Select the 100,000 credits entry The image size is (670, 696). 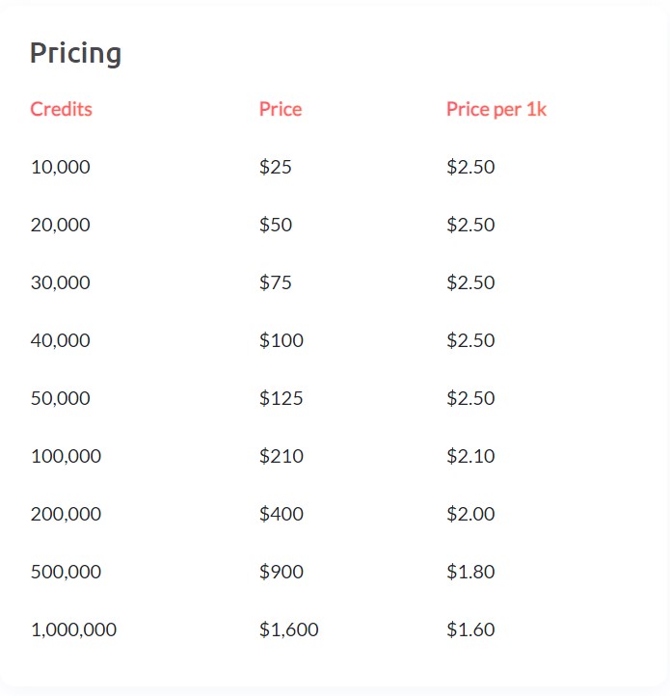tap(66, 456)
